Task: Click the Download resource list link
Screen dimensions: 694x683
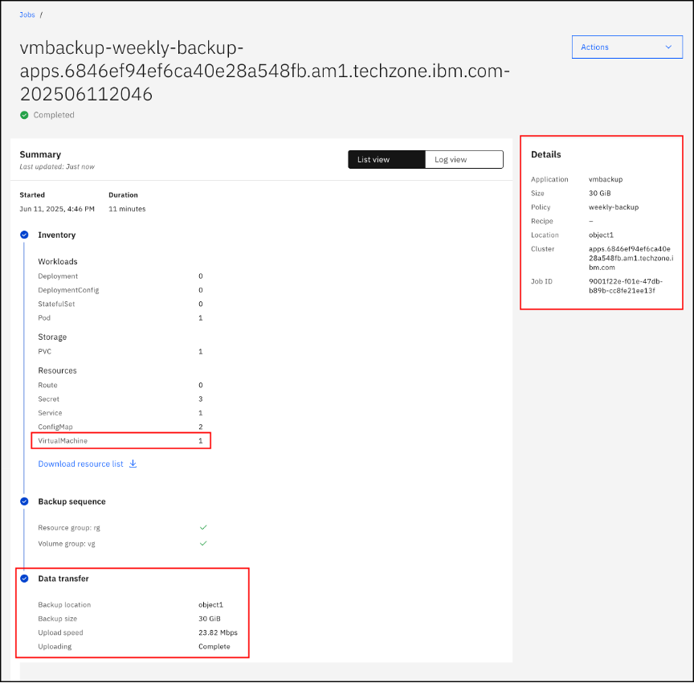Action: pyautogui.click(x=79, y=464)
